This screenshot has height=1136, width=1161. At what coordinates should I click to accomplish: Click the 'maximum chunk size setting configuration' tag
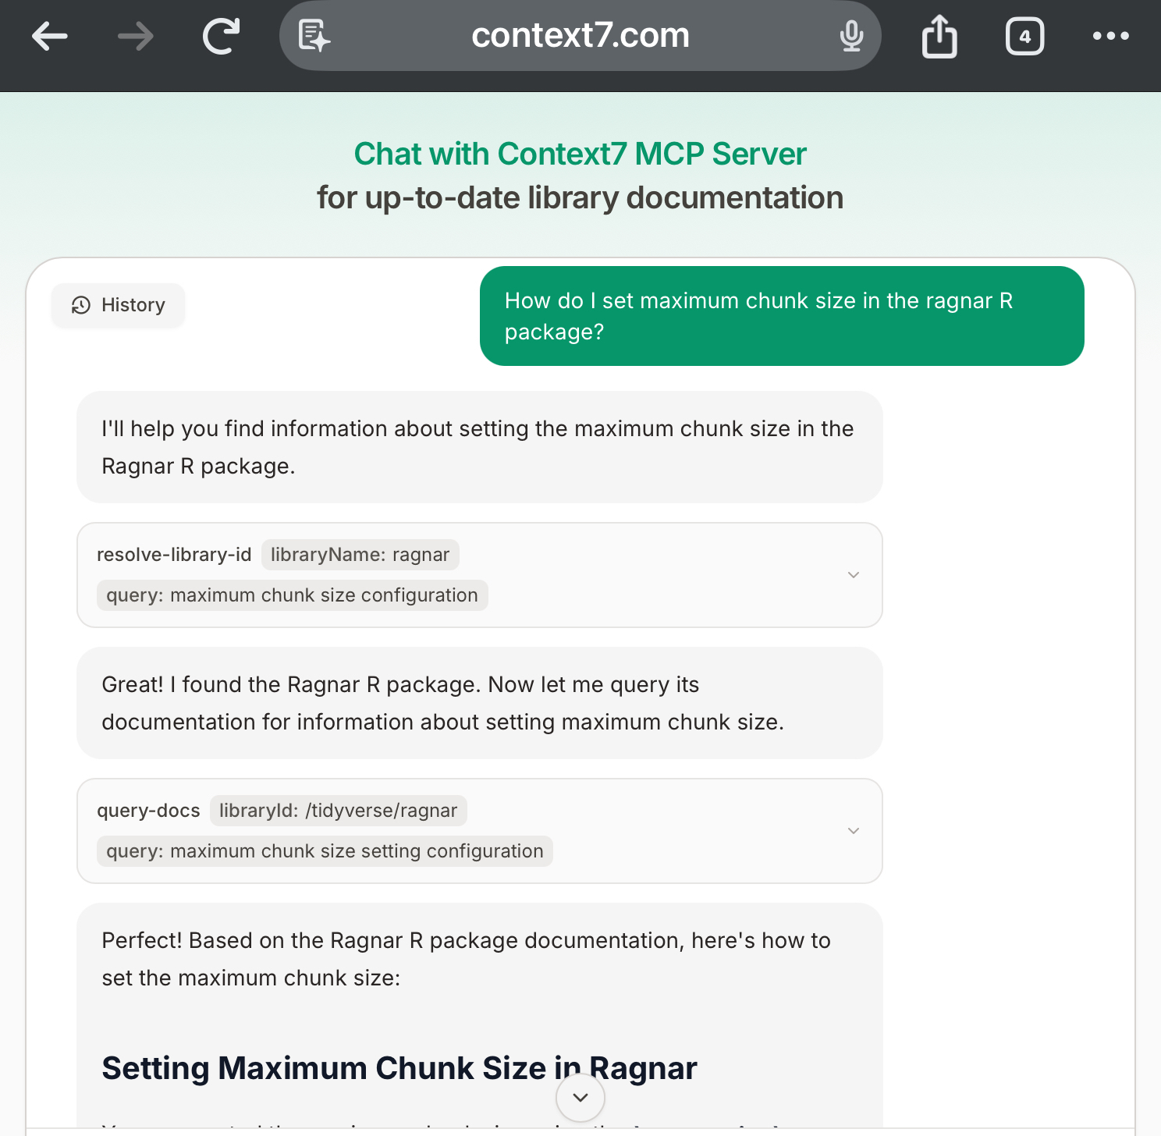(x=325, y=851)
